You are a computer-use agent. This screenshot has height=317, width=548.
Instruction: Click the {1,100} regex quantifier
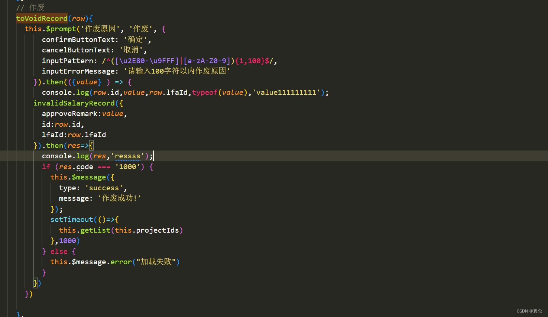pos(250,61)
